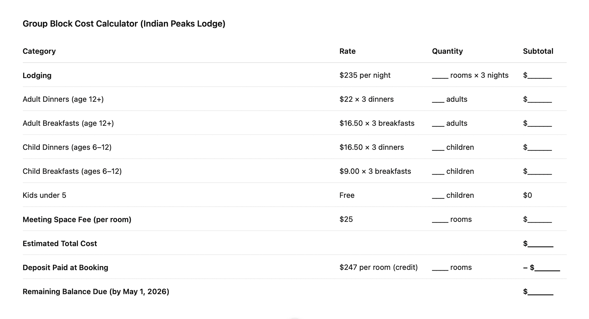Click the Quantity column header
589x319 pixels.
447,51
